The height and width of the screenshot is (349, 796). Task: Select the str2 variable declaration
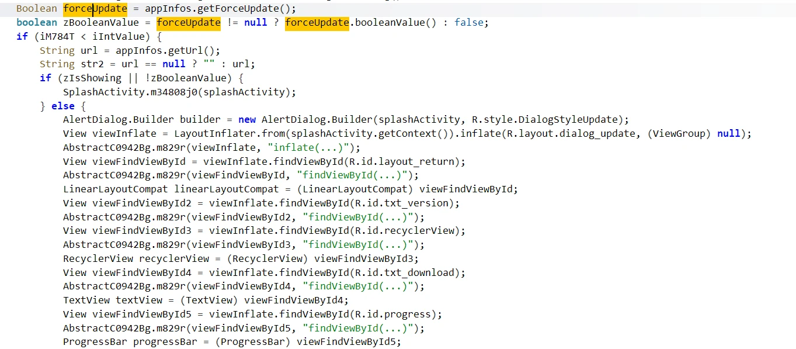coord(92,64)
